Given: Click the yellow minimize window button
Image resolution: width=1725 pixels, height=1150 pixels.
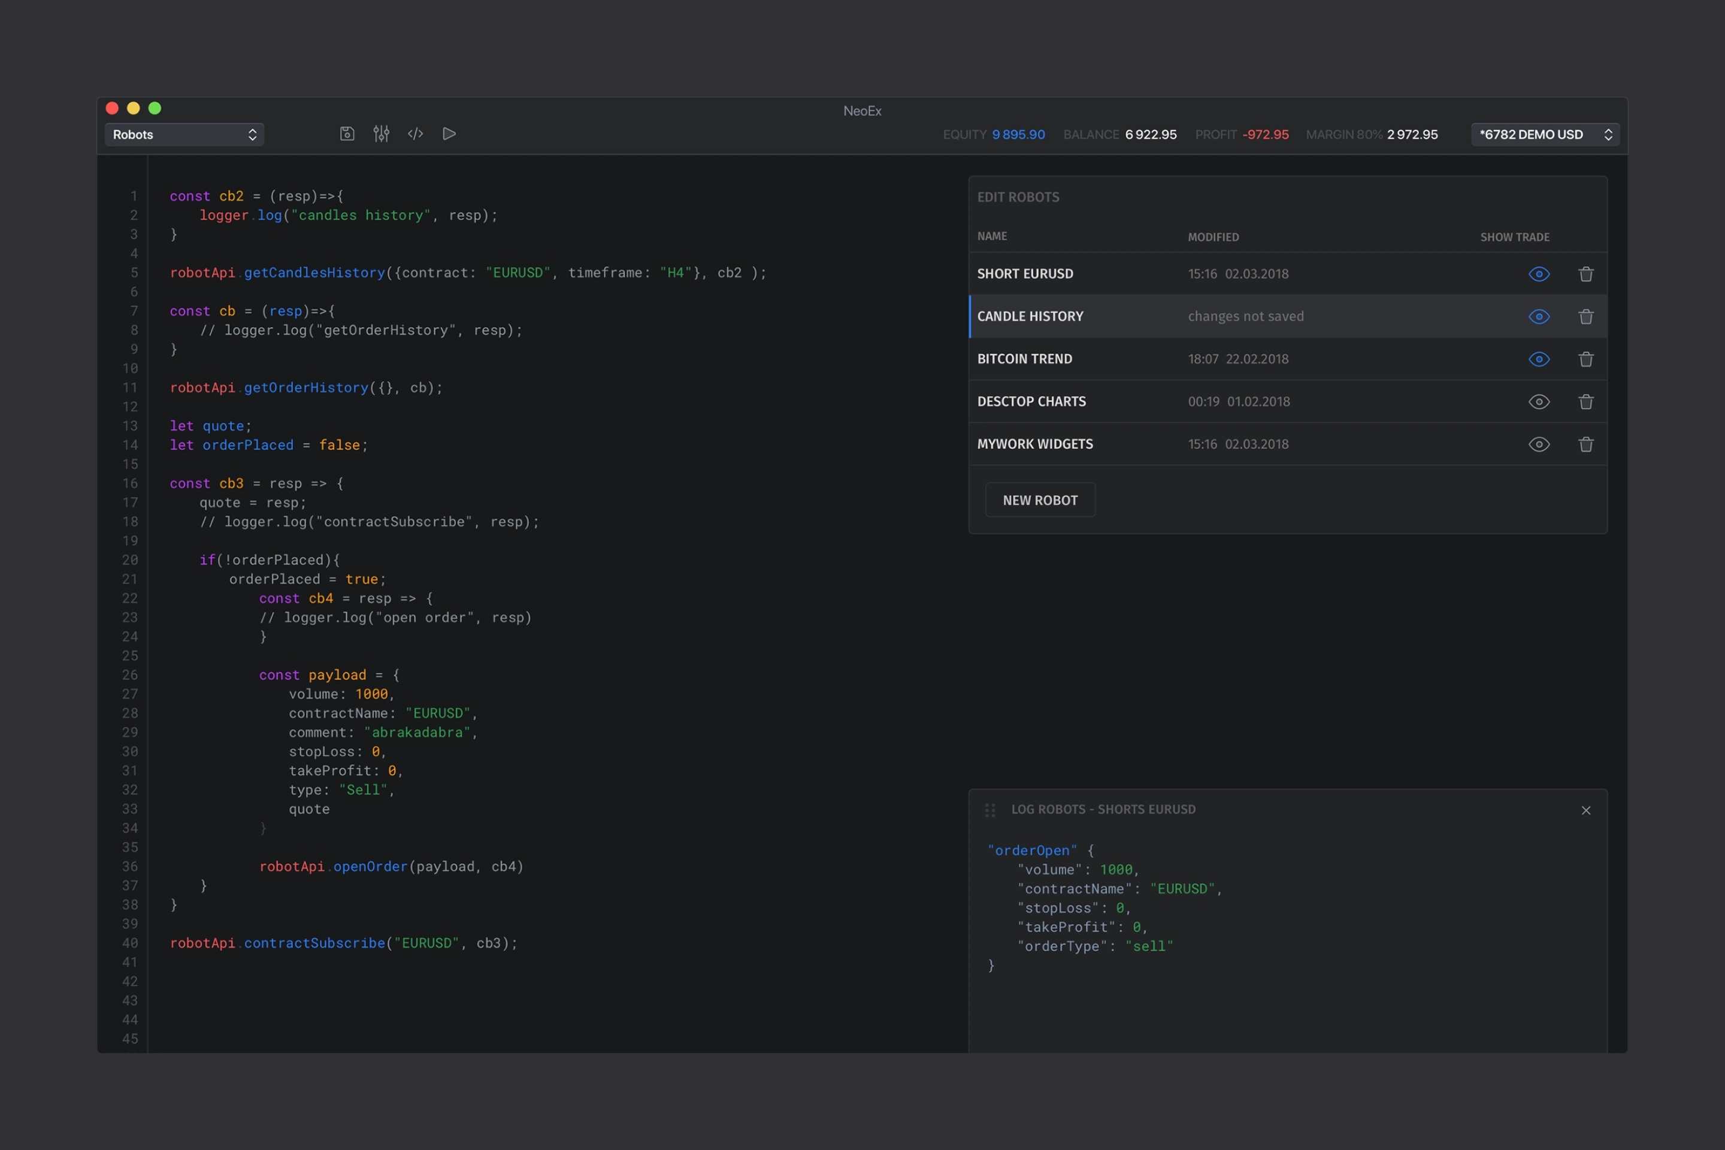Looking at the screenshot, I should click(x=134, y=108).
